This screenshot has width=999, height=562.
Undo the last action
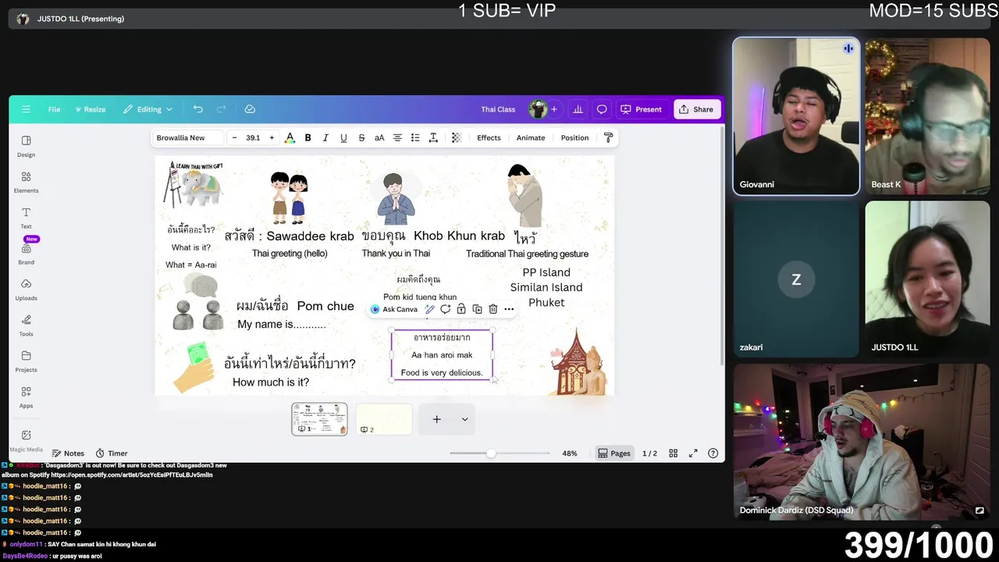click(198, 109)
